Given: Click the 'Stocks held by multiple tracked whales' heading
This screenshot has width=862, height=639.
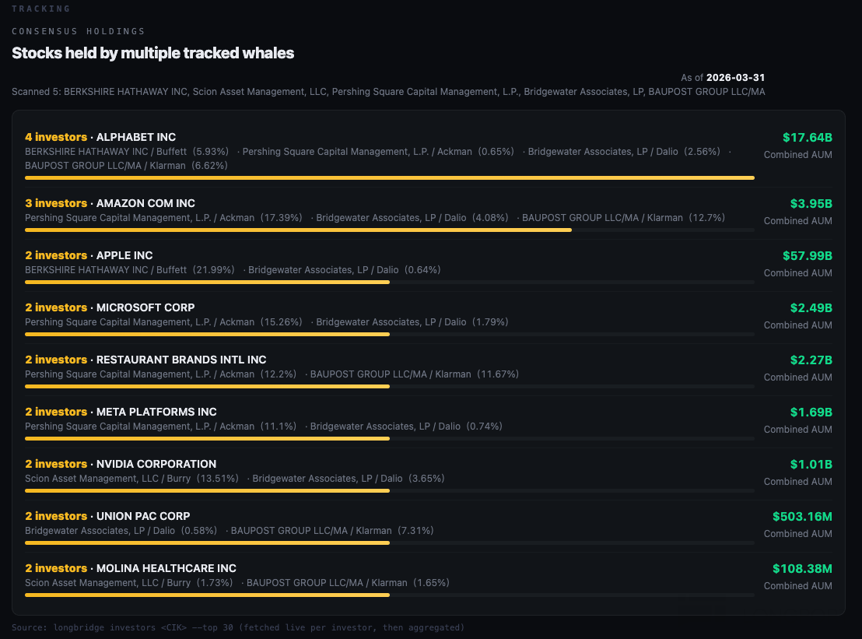Looking at the screenshot, I should pos(152,53).
